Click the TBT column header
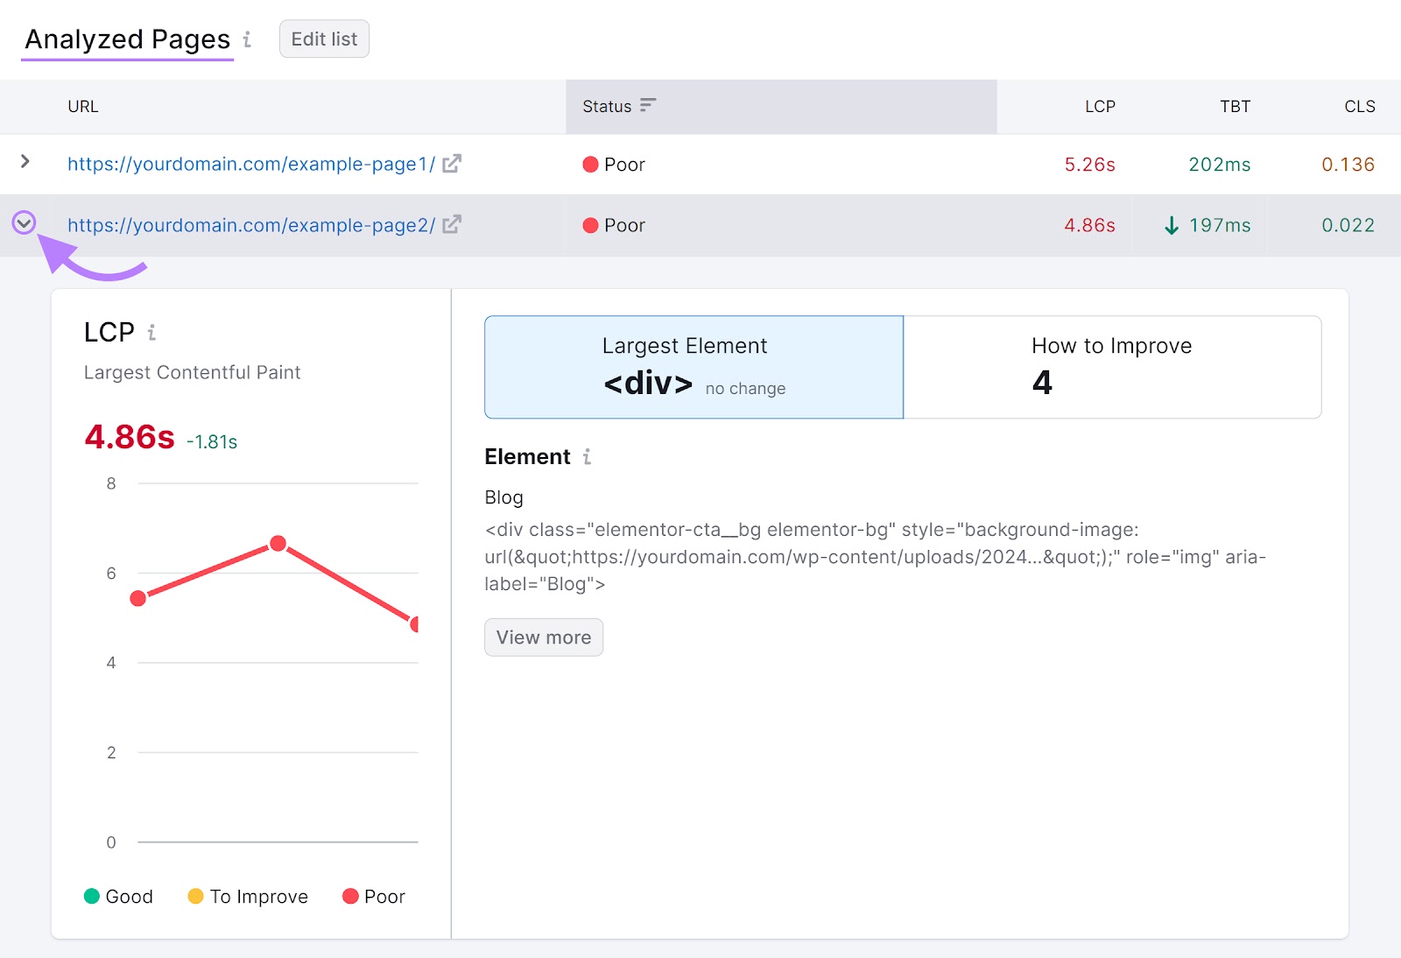The width and height of the screenshot is (1401, 958). point(1235,107)
